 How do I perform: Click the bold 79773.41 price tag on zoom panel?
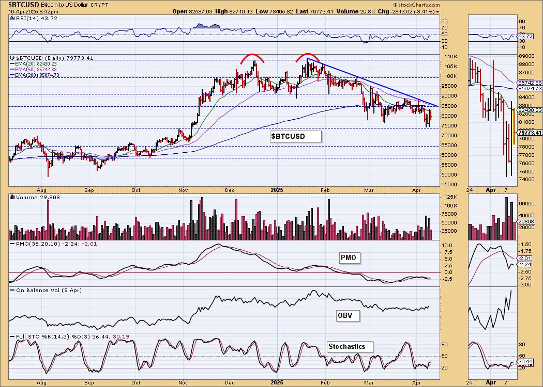[530, 133]
